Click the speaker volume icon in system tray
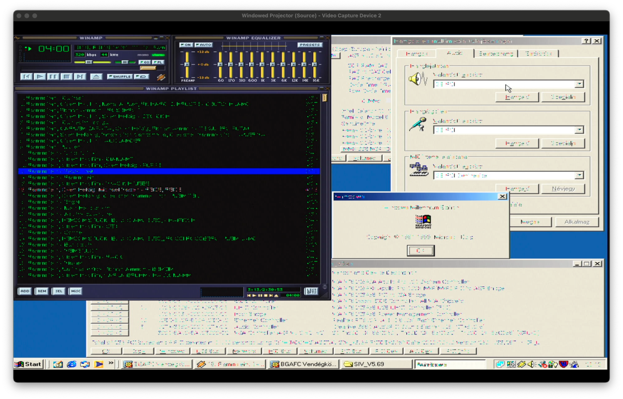This screenshot has height=399, width=623. [532, 364]
